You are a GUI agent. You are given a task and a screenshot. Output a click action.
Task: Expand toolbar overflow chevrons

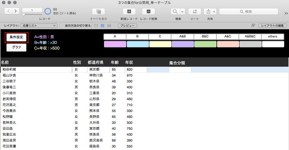point(286,13)
